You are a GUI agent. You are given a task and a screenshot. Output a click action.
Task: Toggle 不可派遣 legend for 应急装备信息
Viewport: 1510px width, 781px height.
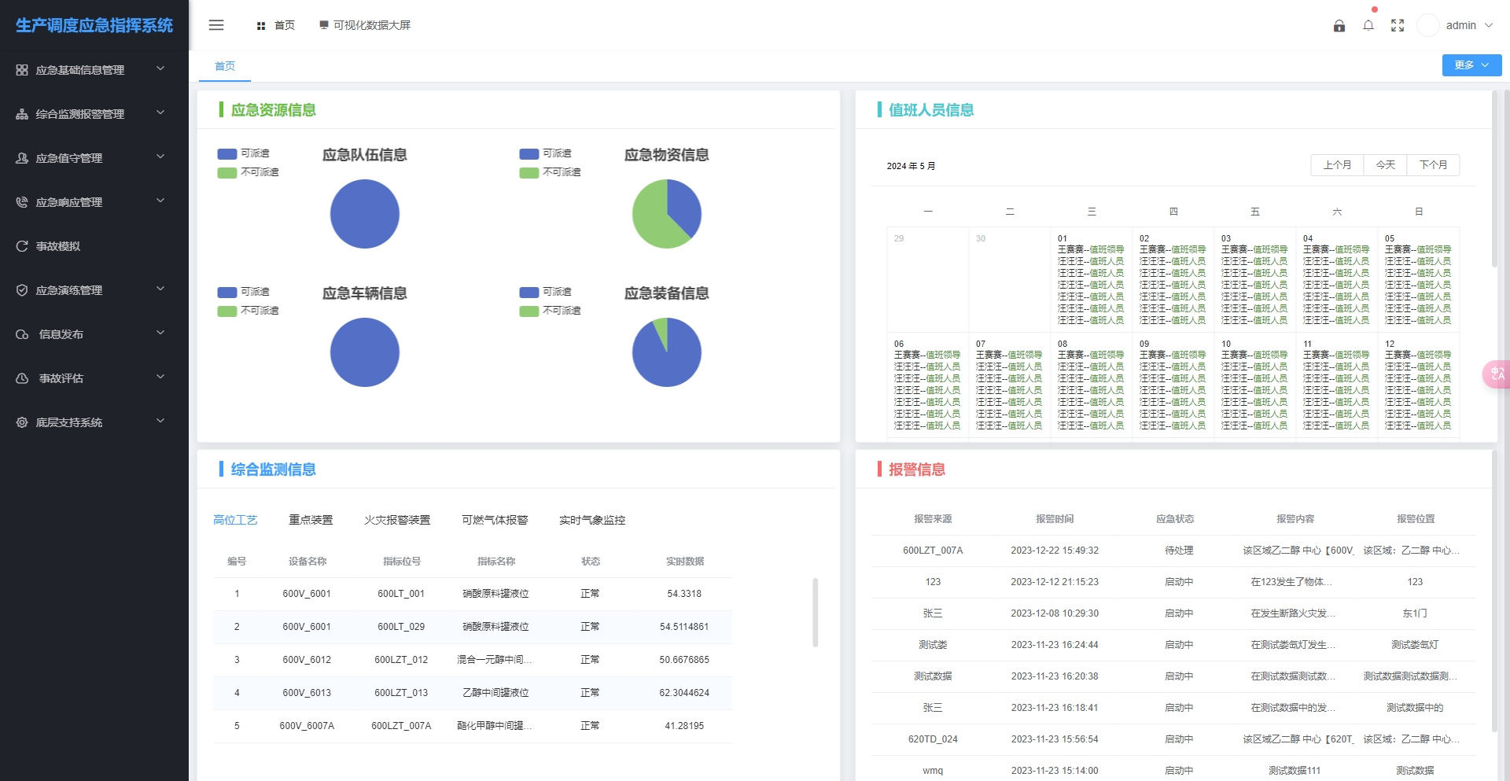550,311
